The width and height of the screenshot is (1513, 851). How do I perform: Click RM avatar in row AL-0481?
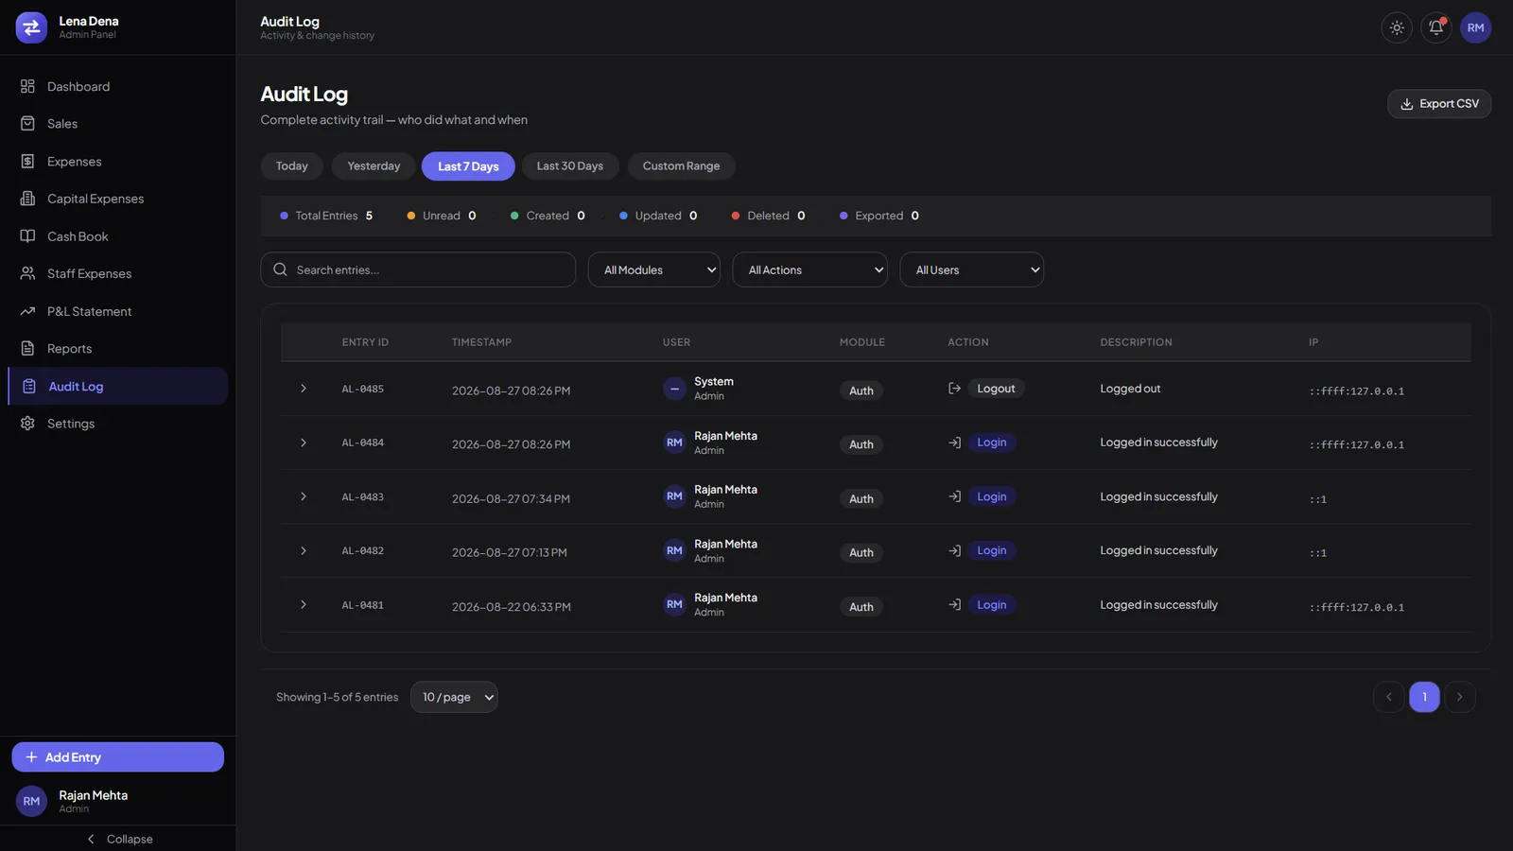point(674,605)
